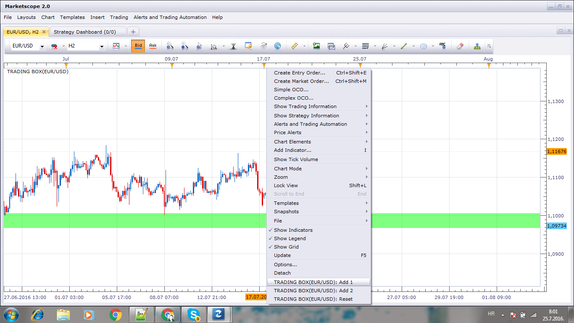Open the Templates menu in menu bar
The width and height of the screenshot is (574, 323).
(72, 17)
